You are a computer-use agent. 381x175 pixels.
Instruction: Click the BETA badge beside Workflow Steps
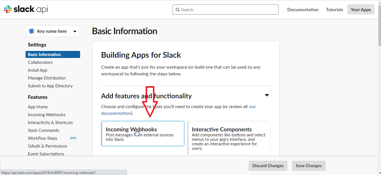pyautogui.click(x=73, y=138)
